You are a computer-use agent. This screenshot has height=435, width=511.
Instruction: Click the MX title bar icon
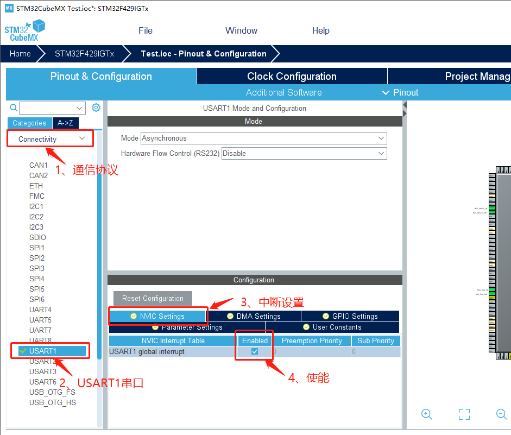[9, 8]
